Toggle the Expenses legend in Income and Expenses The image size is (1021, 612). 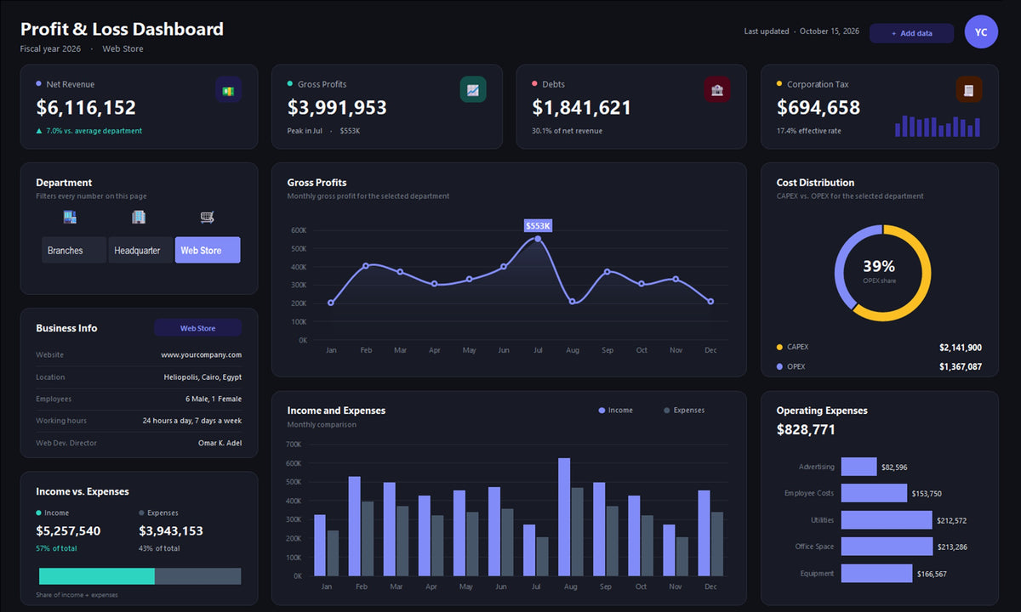tap(684, 411)
